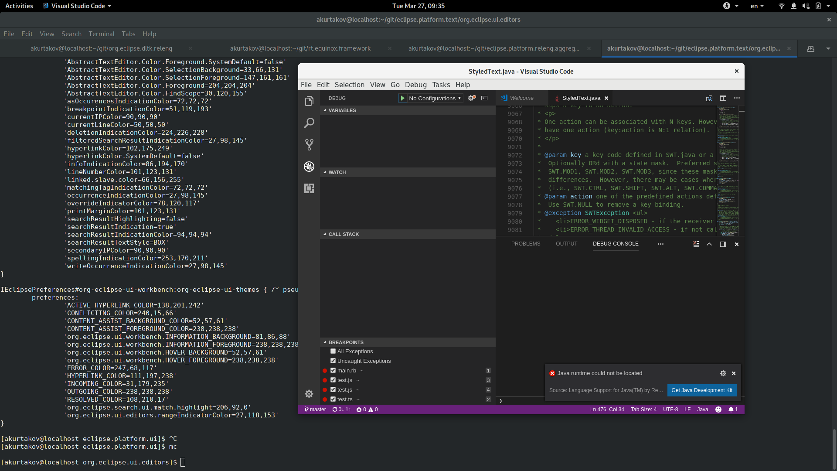837x471 pixels.
Task: Switch to the PROBLEMS panel tab
Action: 525,244
